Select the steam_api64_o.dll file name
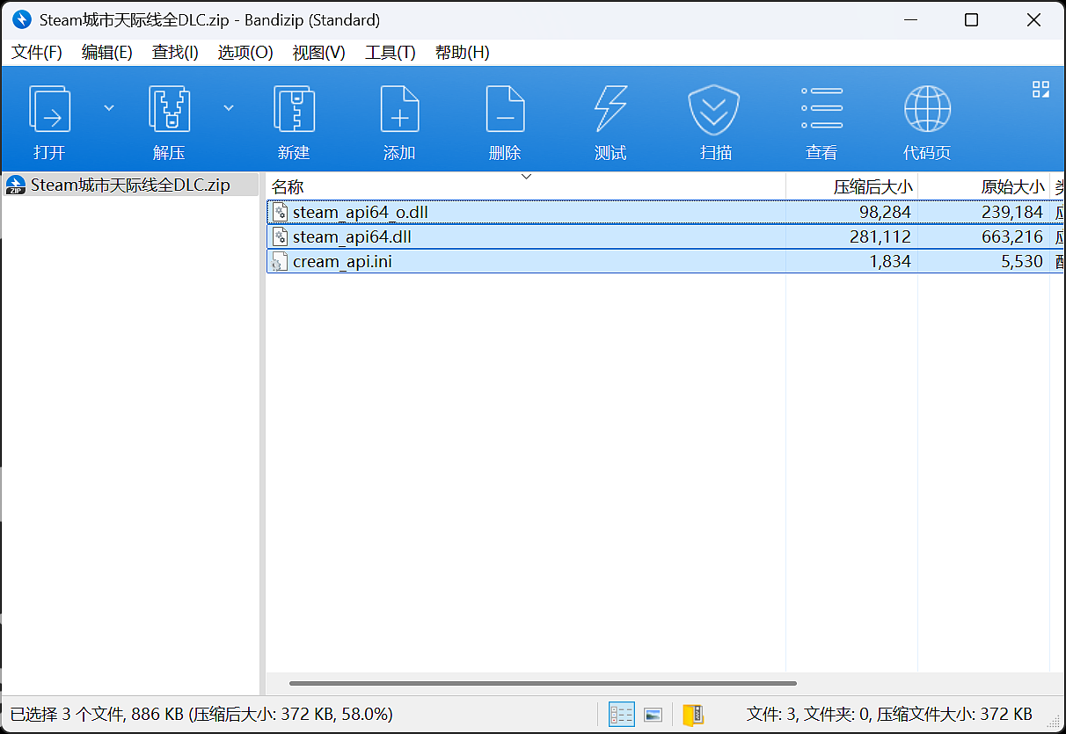This screenshot has width=1066, height=734. (x=361, y=212)
